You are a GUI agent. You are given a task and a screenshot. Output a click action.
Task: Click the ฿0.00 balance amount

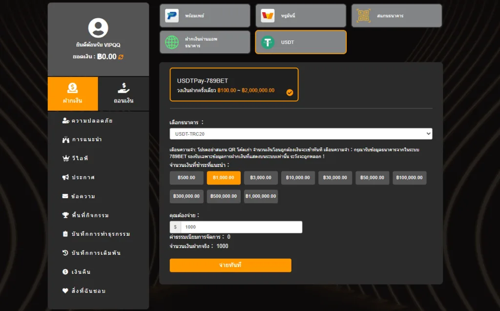click(x=107, y=57)
